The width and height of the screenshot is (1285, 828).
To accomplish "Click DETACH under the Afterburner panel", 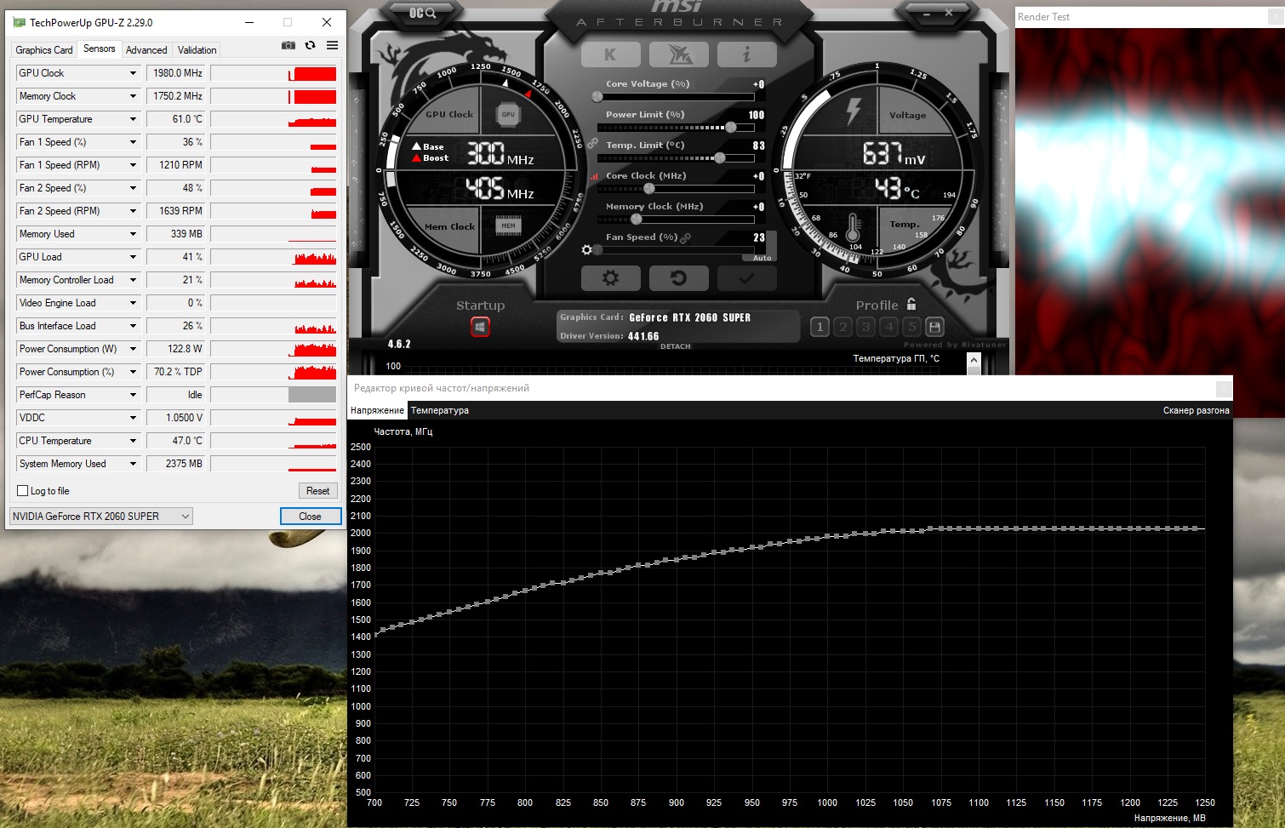I will point(676,346).
